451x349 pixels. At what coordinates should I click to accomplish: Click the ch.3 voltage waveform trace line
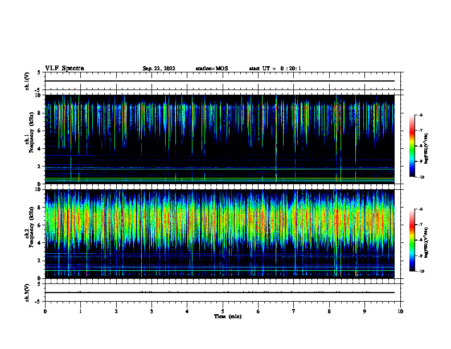(220, 293)
